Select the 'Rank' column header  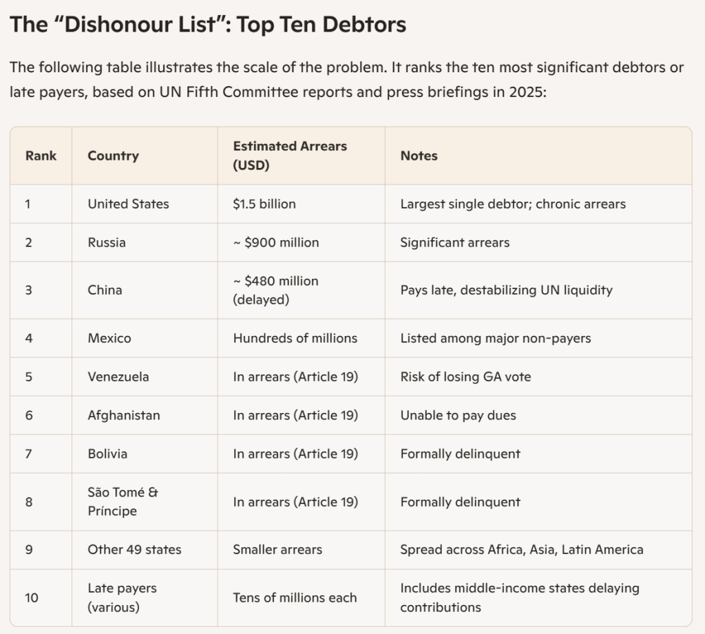click(x=41, y=156)
